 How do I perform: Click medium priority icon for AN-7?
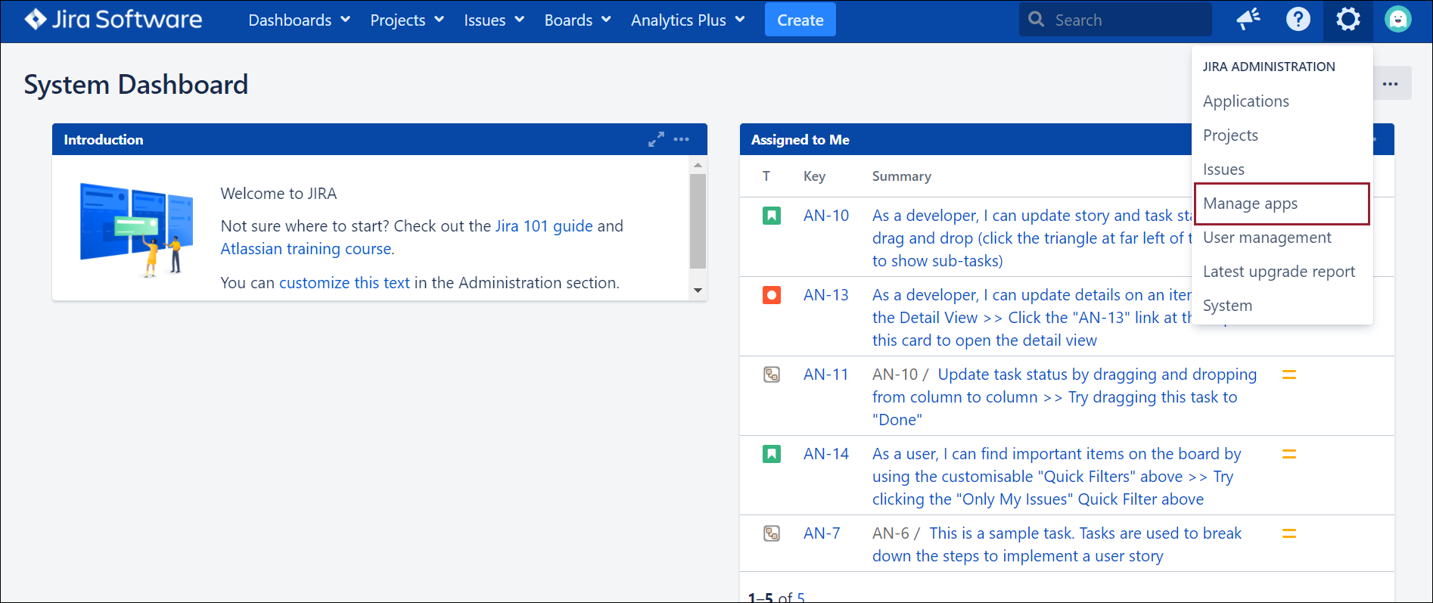(x=1289, y=533)
